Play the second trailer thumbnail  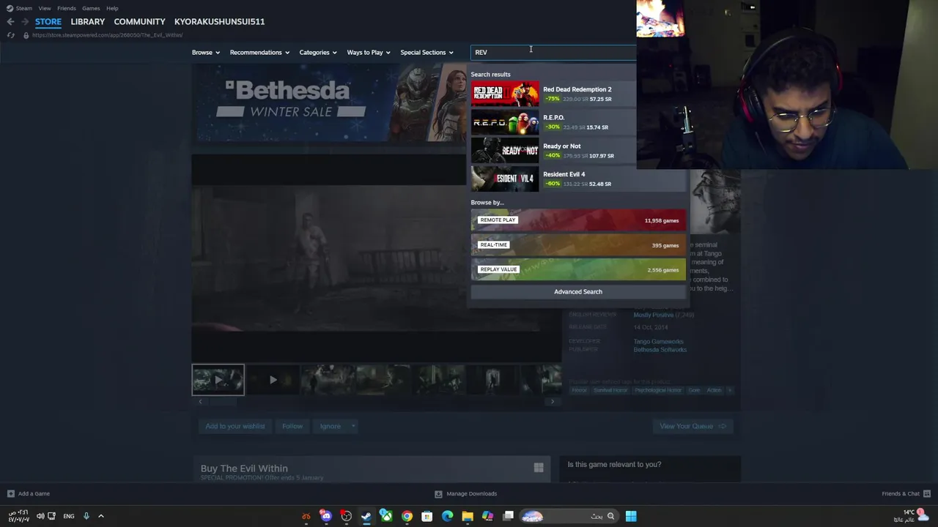[273, 379]
